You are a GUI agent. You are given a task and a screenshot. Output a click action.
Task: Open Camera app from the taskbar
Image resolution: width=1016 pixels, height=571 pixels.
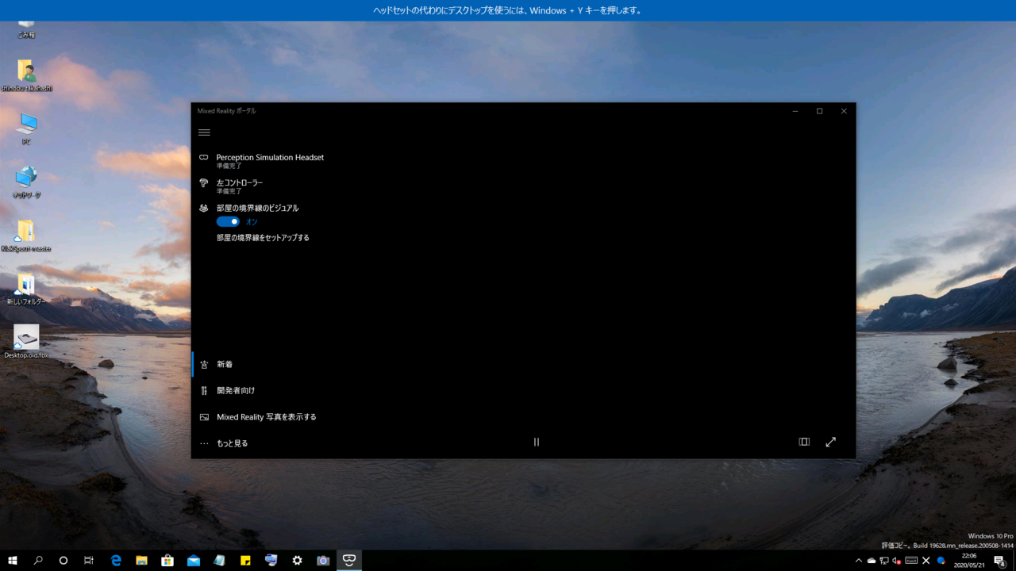(323, 561)
